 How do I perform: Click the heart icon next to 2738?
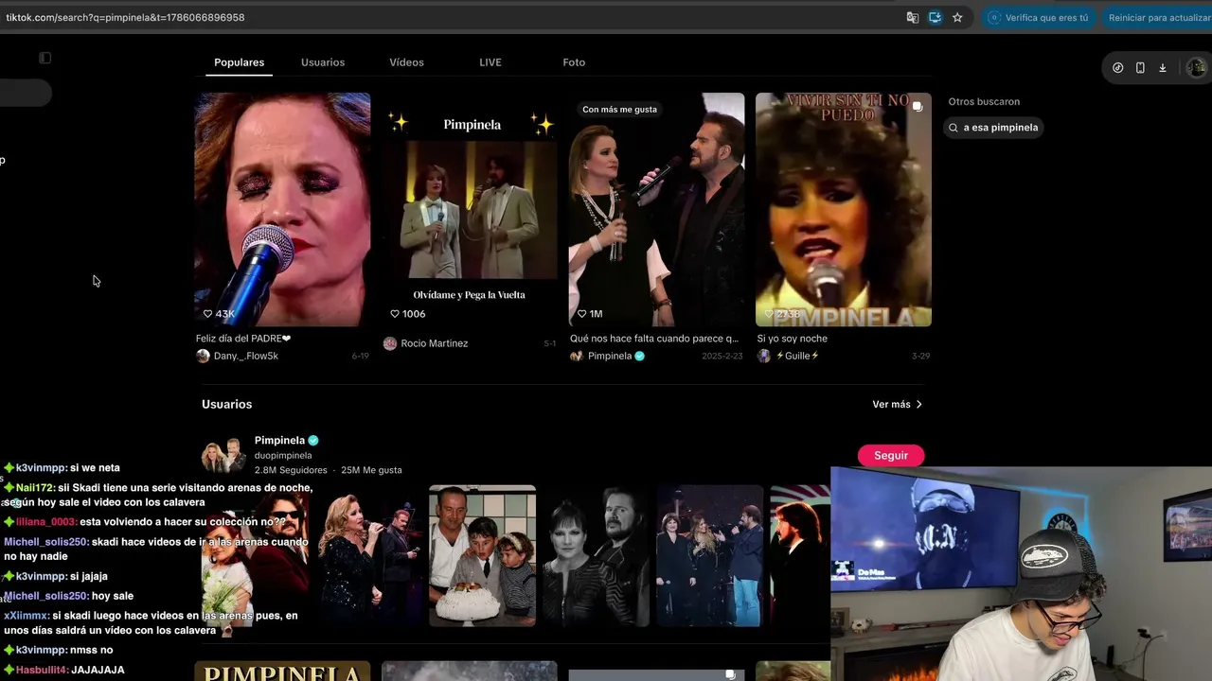[769, 314]
